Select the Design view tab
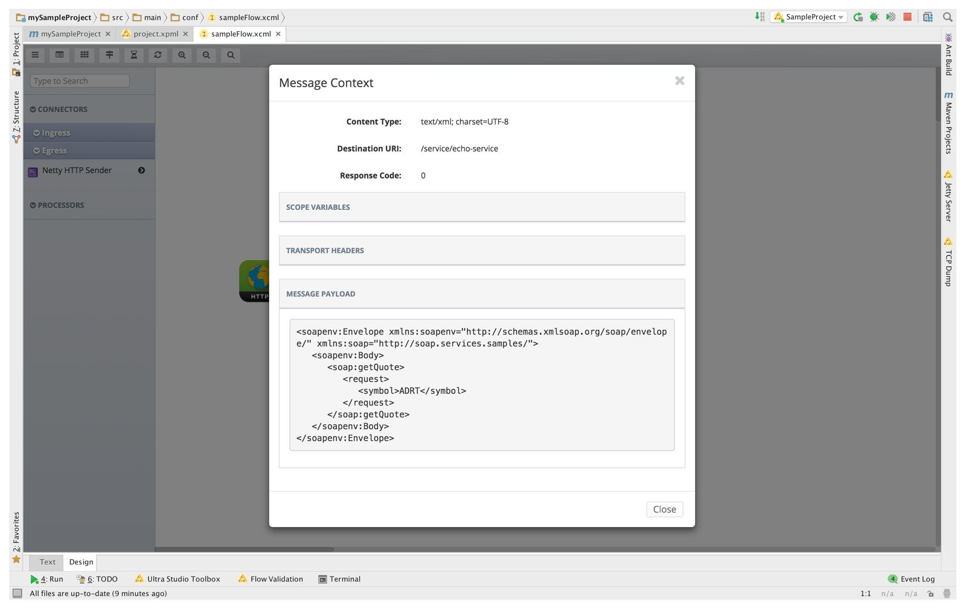Viewport: 970px width, 610px height. pos(81,562)
